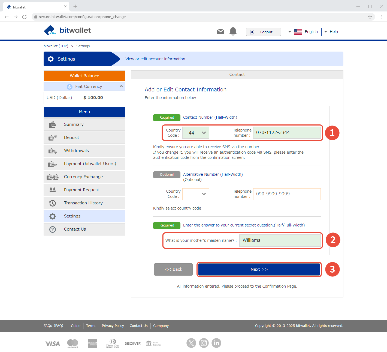Viewport: 387px width, 352px height.
Task: Bookmark page with the star icon
Action: click(370, 17)
